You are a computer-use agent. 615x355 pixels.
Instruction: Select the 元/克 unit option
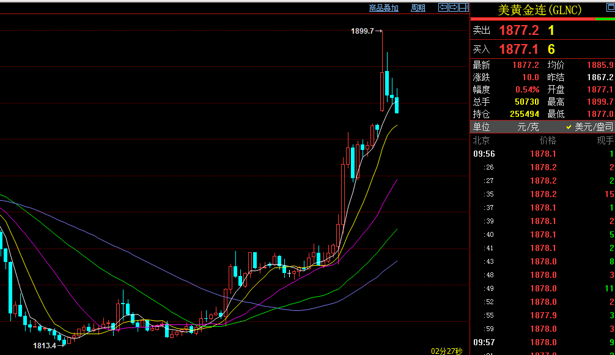pos(529,127)
